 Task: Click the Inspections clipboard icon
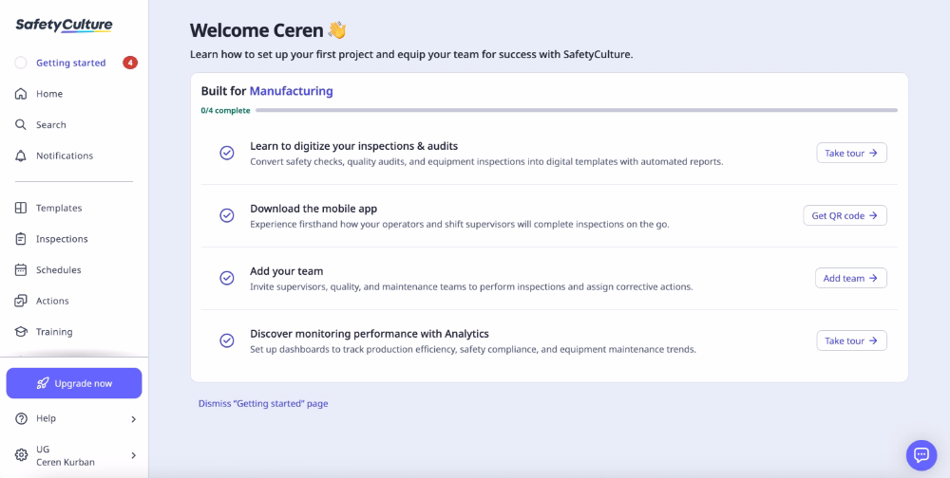click(x=21, y=238)
